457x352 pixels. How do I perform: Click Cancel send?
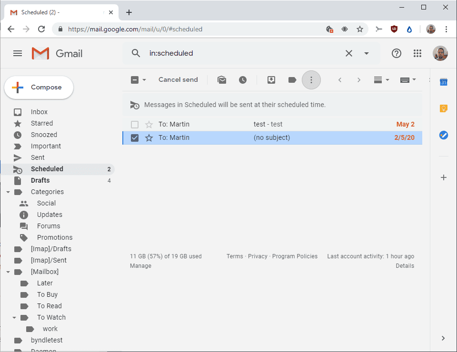[x=178, y=80]
